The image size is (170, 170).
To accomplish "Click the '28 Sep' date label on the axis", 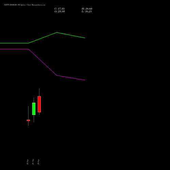I will tap(33, 162).
